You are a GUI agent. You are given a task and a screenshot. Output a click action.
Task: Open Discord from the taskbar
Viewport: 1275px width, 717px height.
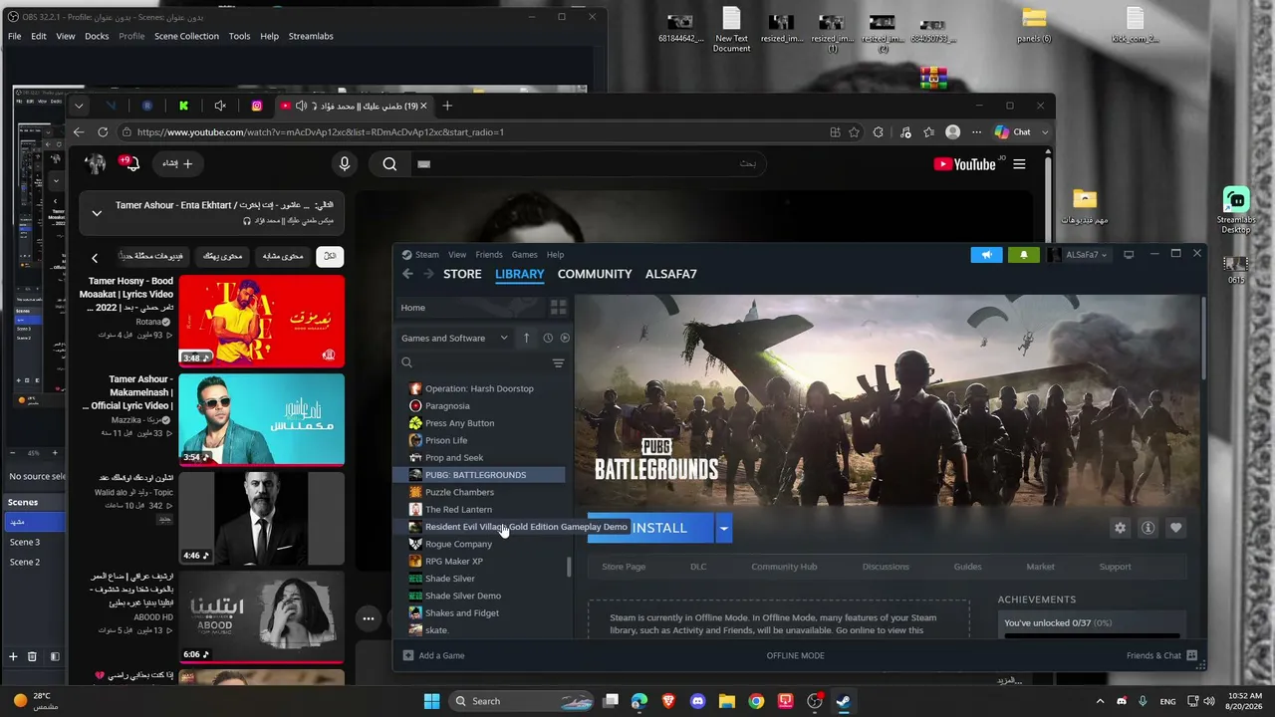[x=697, y=701]
